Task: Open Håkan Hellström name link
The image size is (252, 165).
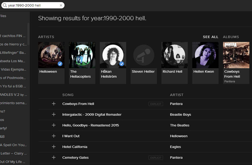Action: click(x=109, y=74)
